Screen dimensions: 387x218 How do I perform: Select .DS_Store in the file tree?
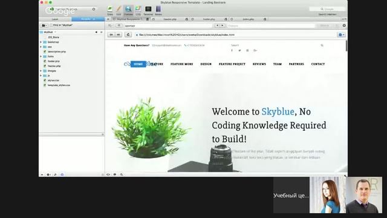[53, 38]
